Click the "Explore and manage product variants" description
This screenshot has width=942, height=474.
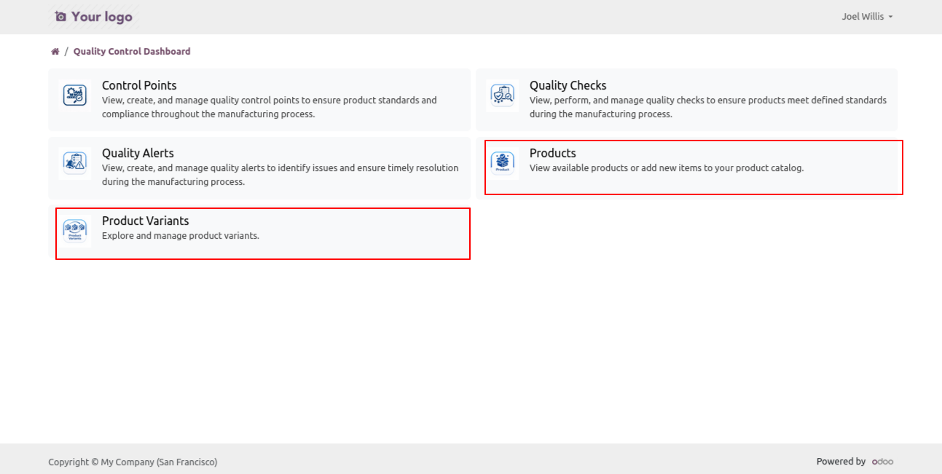point(181,236)
